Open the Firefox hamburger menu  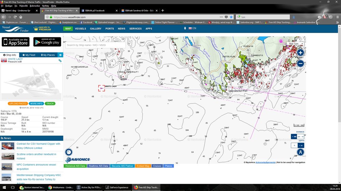tap(337, 17)
